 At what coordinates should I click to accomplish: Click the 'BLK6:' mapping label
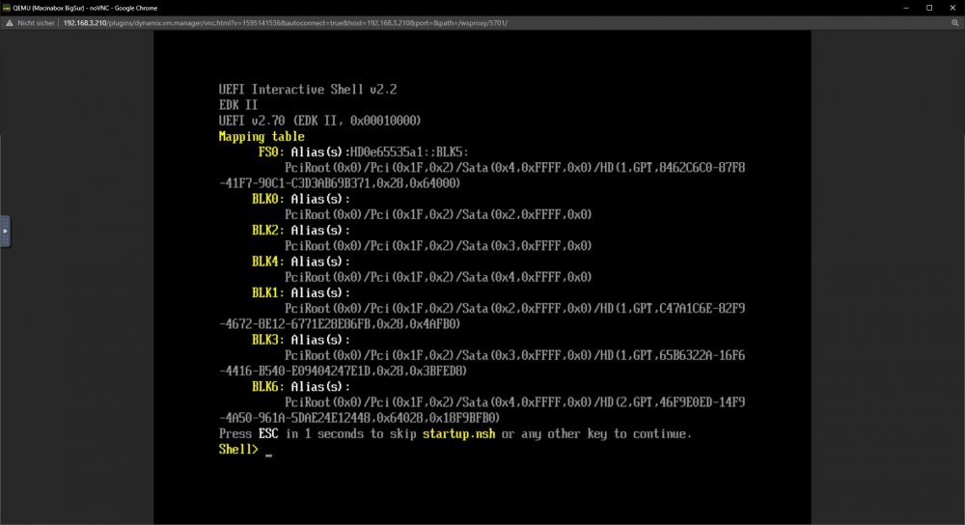267,387
